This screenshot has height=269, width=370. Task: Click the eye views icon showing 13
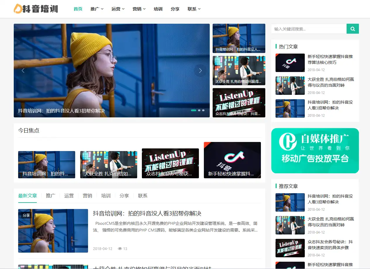point(120,249)
